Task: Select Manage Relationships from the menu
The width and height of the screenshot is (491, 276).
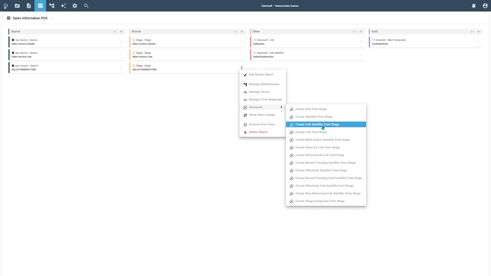Action: [264, 84]
